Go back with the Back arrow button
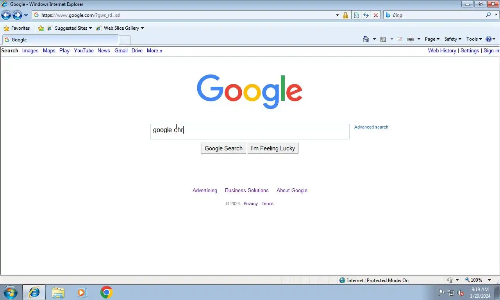This screenshot has height=300, width=500. [x=6, y=15]
